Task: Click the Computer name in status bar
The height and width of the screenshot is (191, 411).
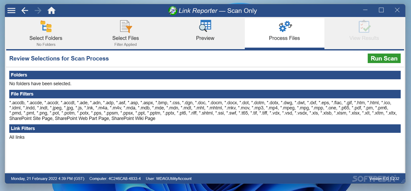Action: tap(115, 179)
